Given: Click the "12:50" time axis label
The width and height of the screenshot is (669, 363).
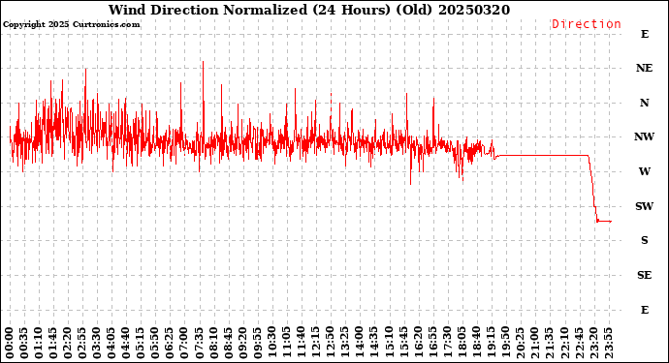Looking at the screenshot, I should click(x=331, y=343).
